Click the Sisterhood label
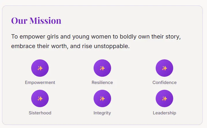 coord(40,113)
